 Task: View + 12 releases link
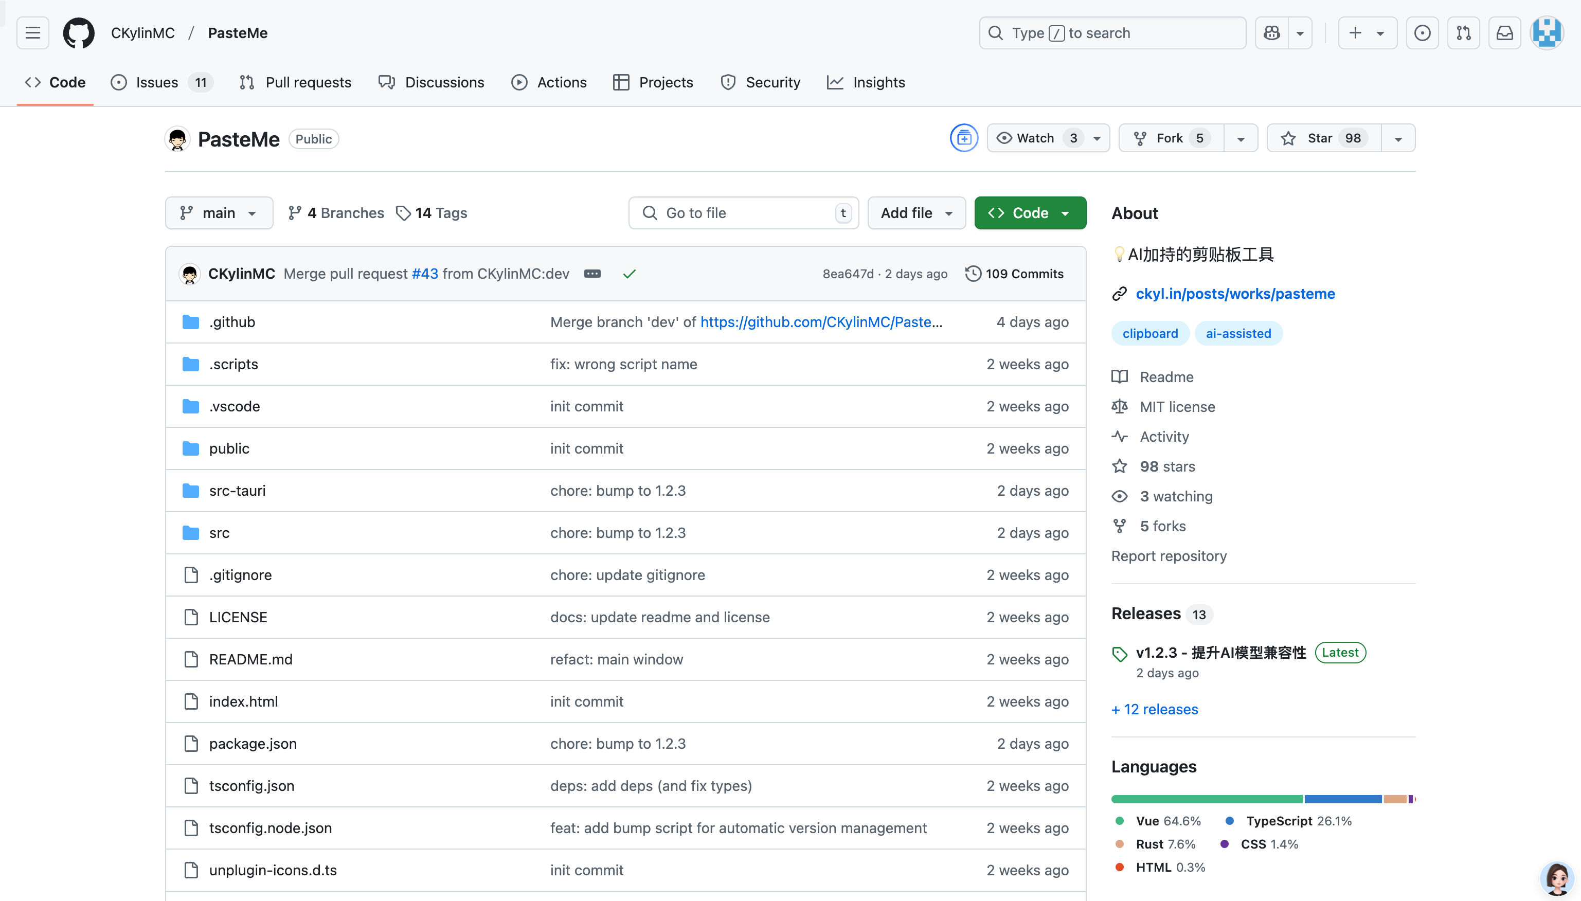[x=1155, y=709]
